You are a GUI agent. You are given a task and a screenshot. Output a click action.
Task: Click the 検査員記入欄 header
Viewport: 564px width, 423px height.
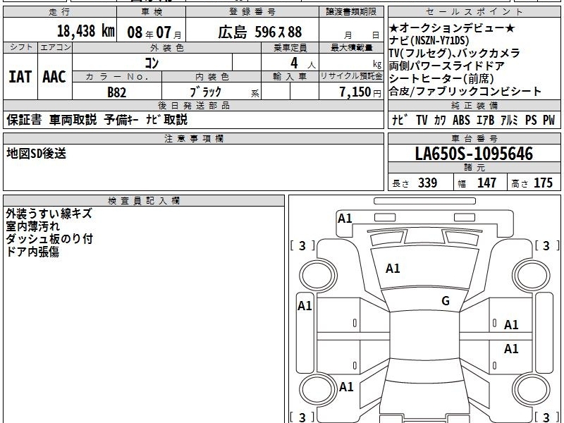[x=144, y=201]
